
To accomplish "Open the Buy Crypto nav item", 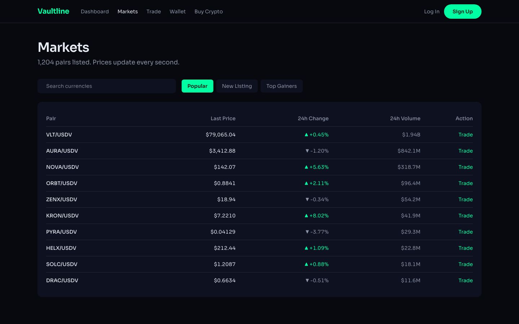I will click(x=209, y=12).
